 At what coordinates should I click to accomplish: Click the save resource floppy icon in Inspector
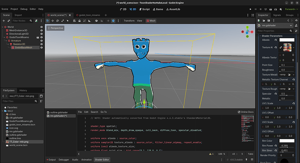(x=269, y=20)
